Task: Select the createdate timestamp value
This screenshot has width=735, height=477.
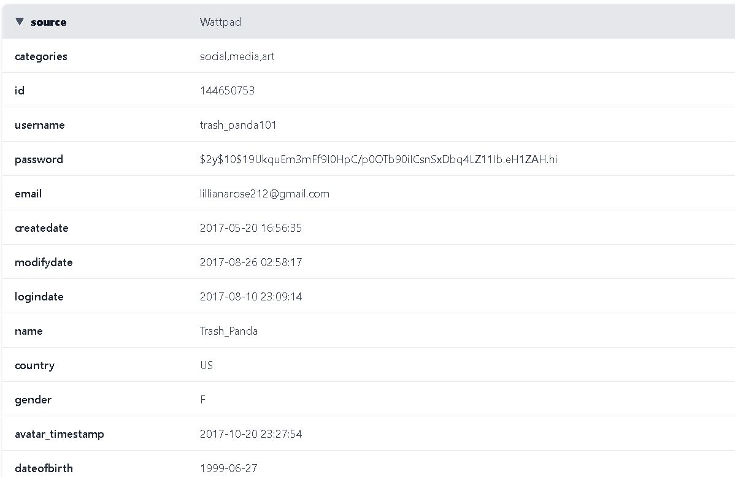Action: coord(250,228)
